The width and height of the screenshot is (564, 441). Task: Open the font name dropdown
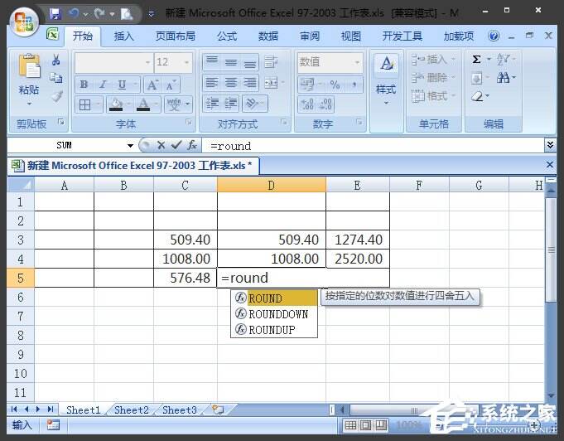point(147,62)
